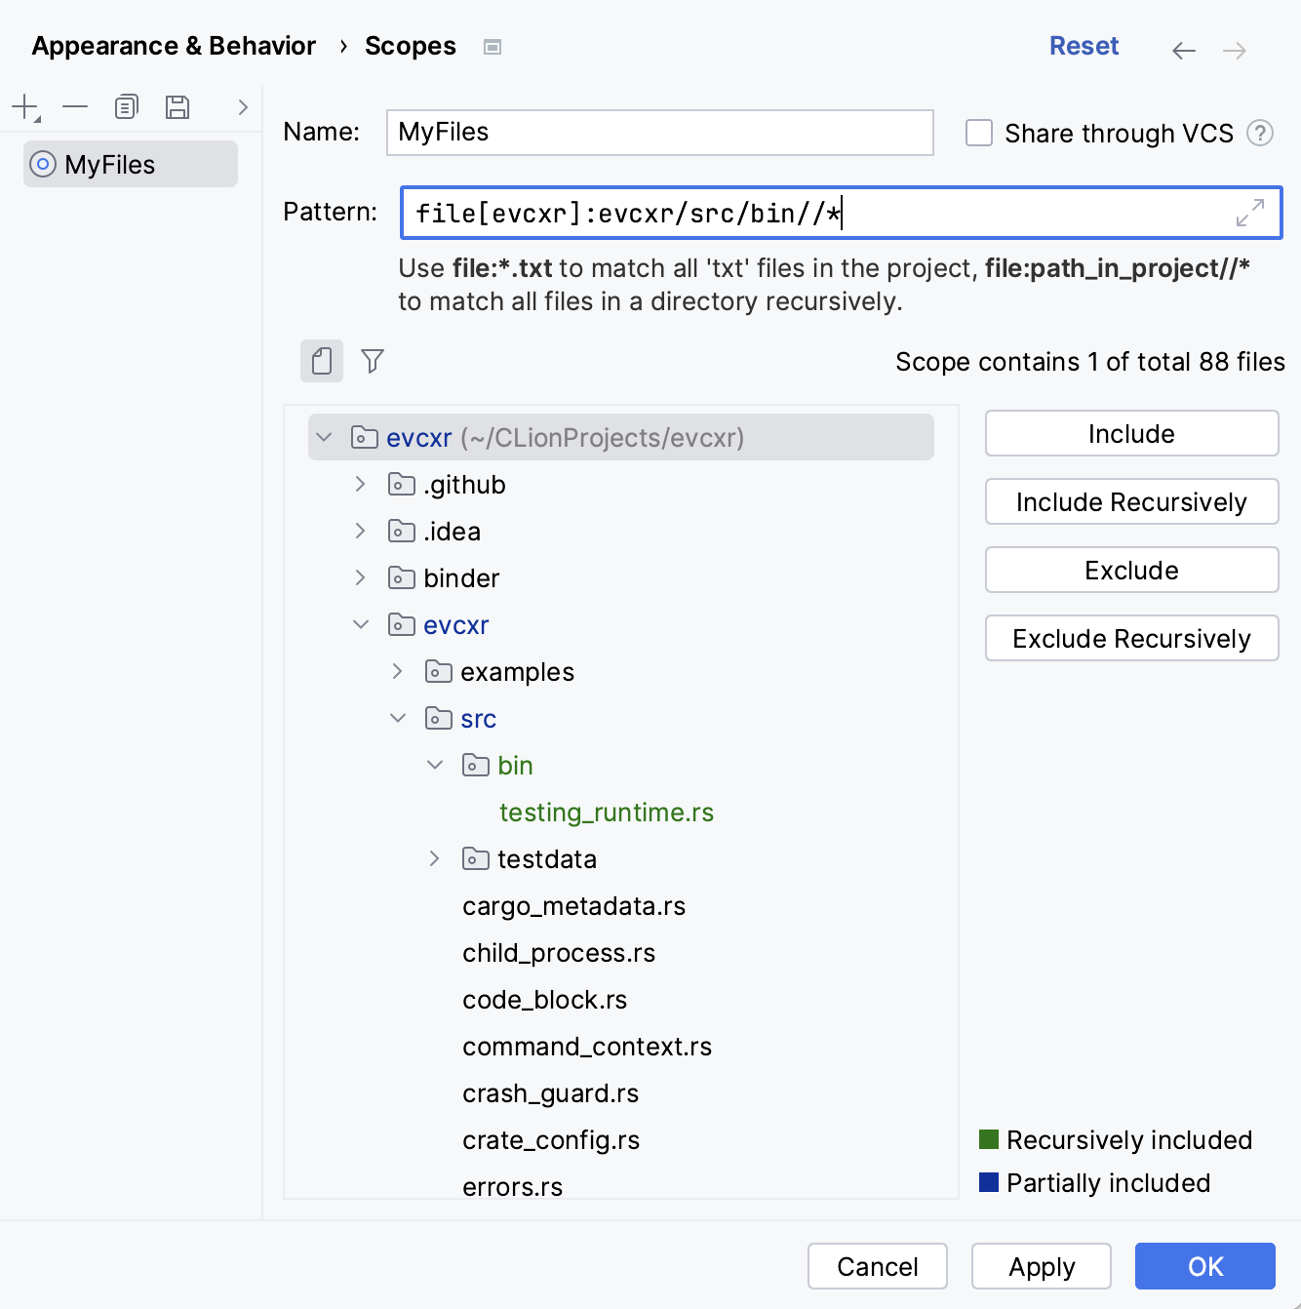This screenshot has height=1309, width=1301.
Task: Place cursor in the Name field
Action: [659, 133]
